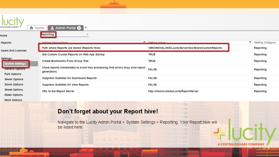Click the LucityReportServer URL value
This screenshot has width=279, height=157.
point(173,91)
